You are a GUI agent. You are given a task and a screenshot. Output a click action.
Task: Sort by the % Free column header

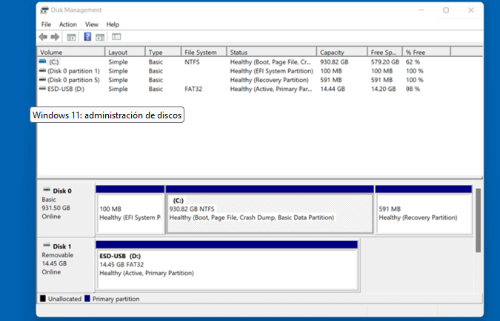click(427, 53)
